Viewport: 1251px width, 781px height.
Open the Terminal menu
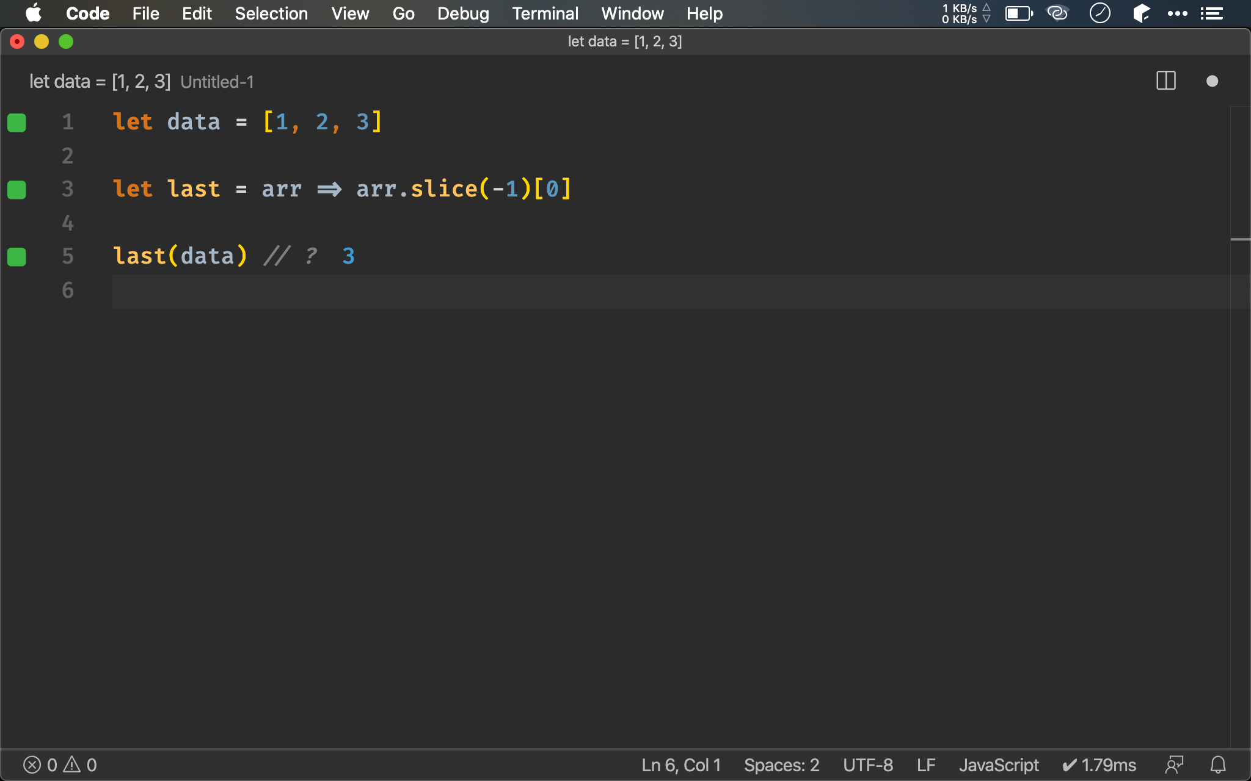point(545,13)
